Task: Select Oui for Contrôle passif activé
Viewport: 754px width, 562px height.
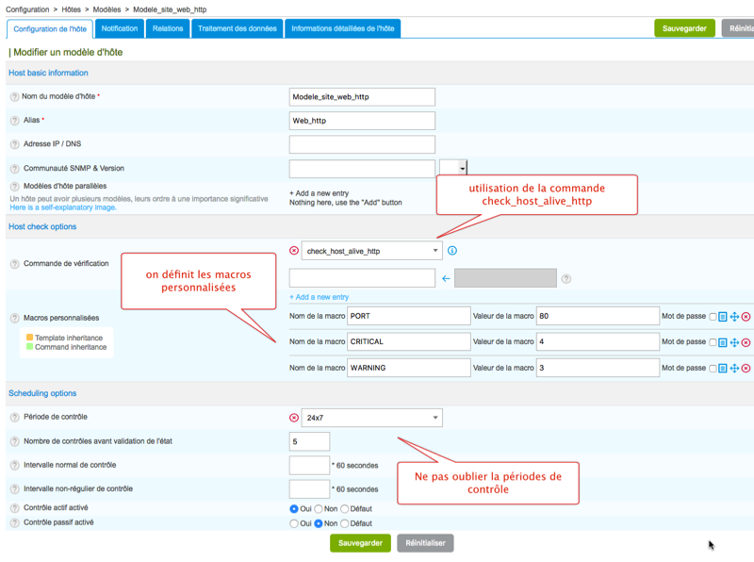Action: tap(294, 523)
